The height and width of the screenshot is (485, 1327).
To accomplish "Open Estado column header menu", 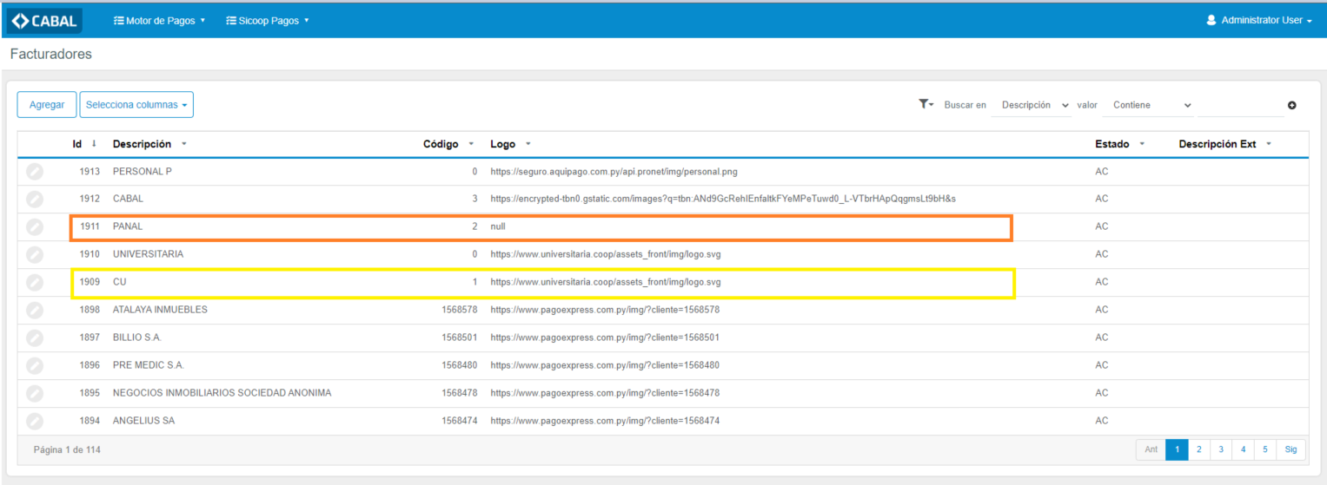I will (x=1142, y=144).
